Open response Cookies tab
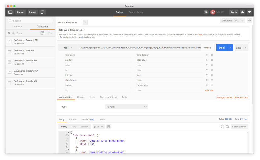This screenshot has height=160, width=260. (x=73, y=119)
